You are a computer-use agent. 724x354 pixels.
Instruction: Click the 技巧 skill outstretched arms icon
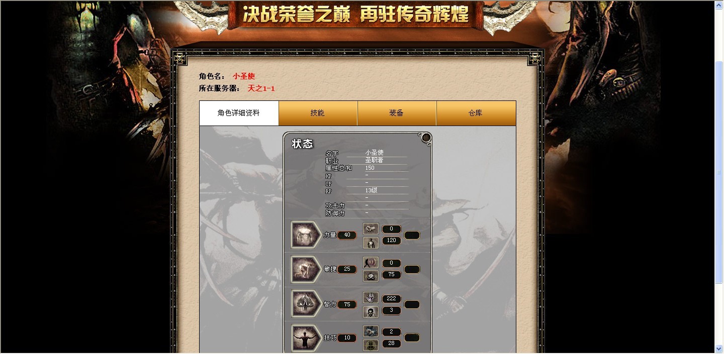[x=306, y=338]
